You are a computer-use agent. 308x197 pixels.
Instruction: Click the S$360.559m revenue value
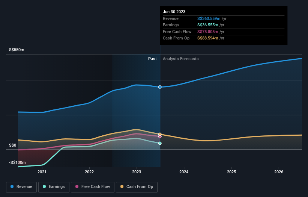209,18
